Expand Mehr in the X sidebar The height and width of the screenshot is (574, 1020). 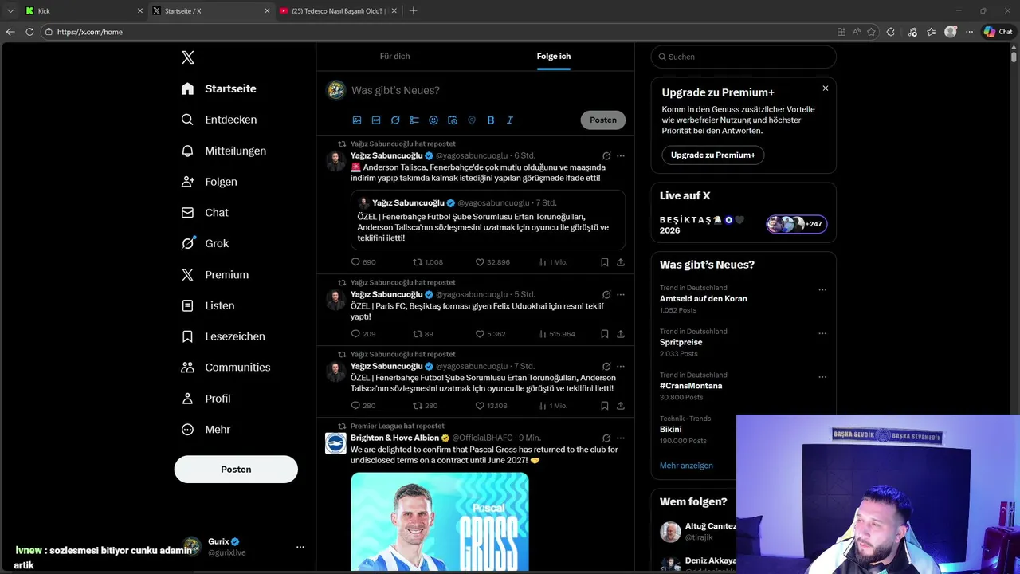pos(206,430)
